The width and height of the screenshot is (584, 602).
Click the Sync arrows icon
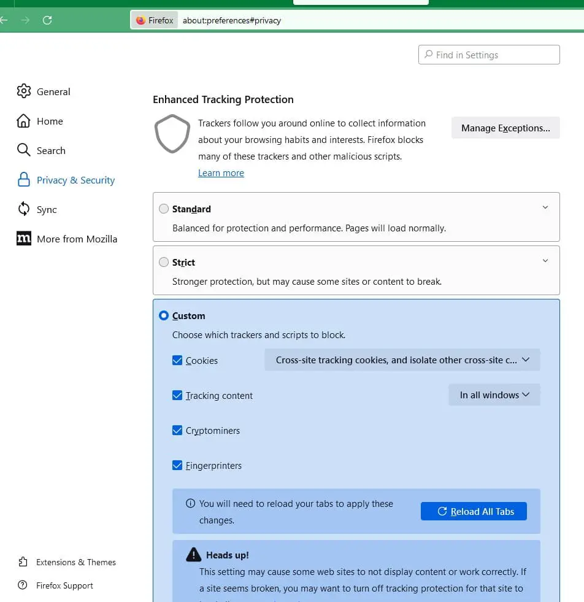point(23,209)
